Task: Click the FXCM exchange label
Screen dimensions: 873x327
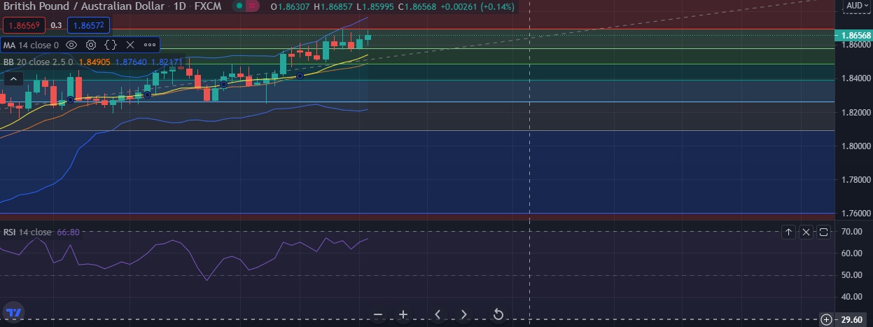Action: pyautogui.click(x=208, y=6)
